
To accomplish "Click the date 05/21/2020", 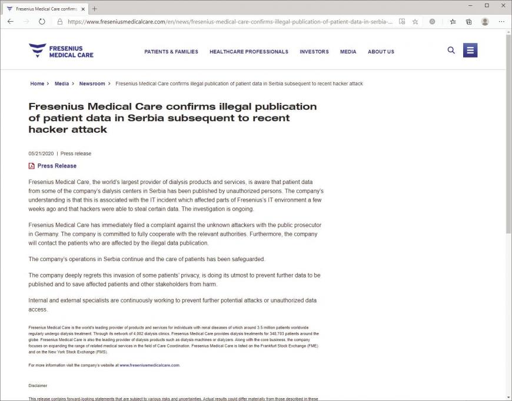I will pos(41,153).
